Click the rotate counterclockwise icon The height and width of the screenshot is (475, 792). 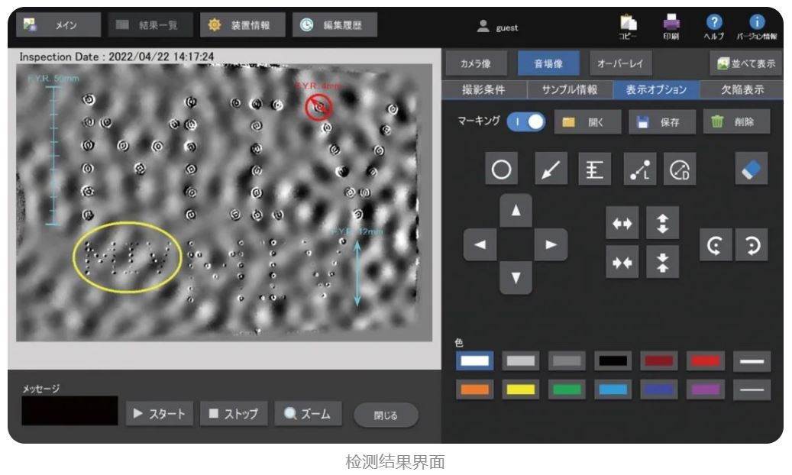pyautogui.click(x=715, y=244)
